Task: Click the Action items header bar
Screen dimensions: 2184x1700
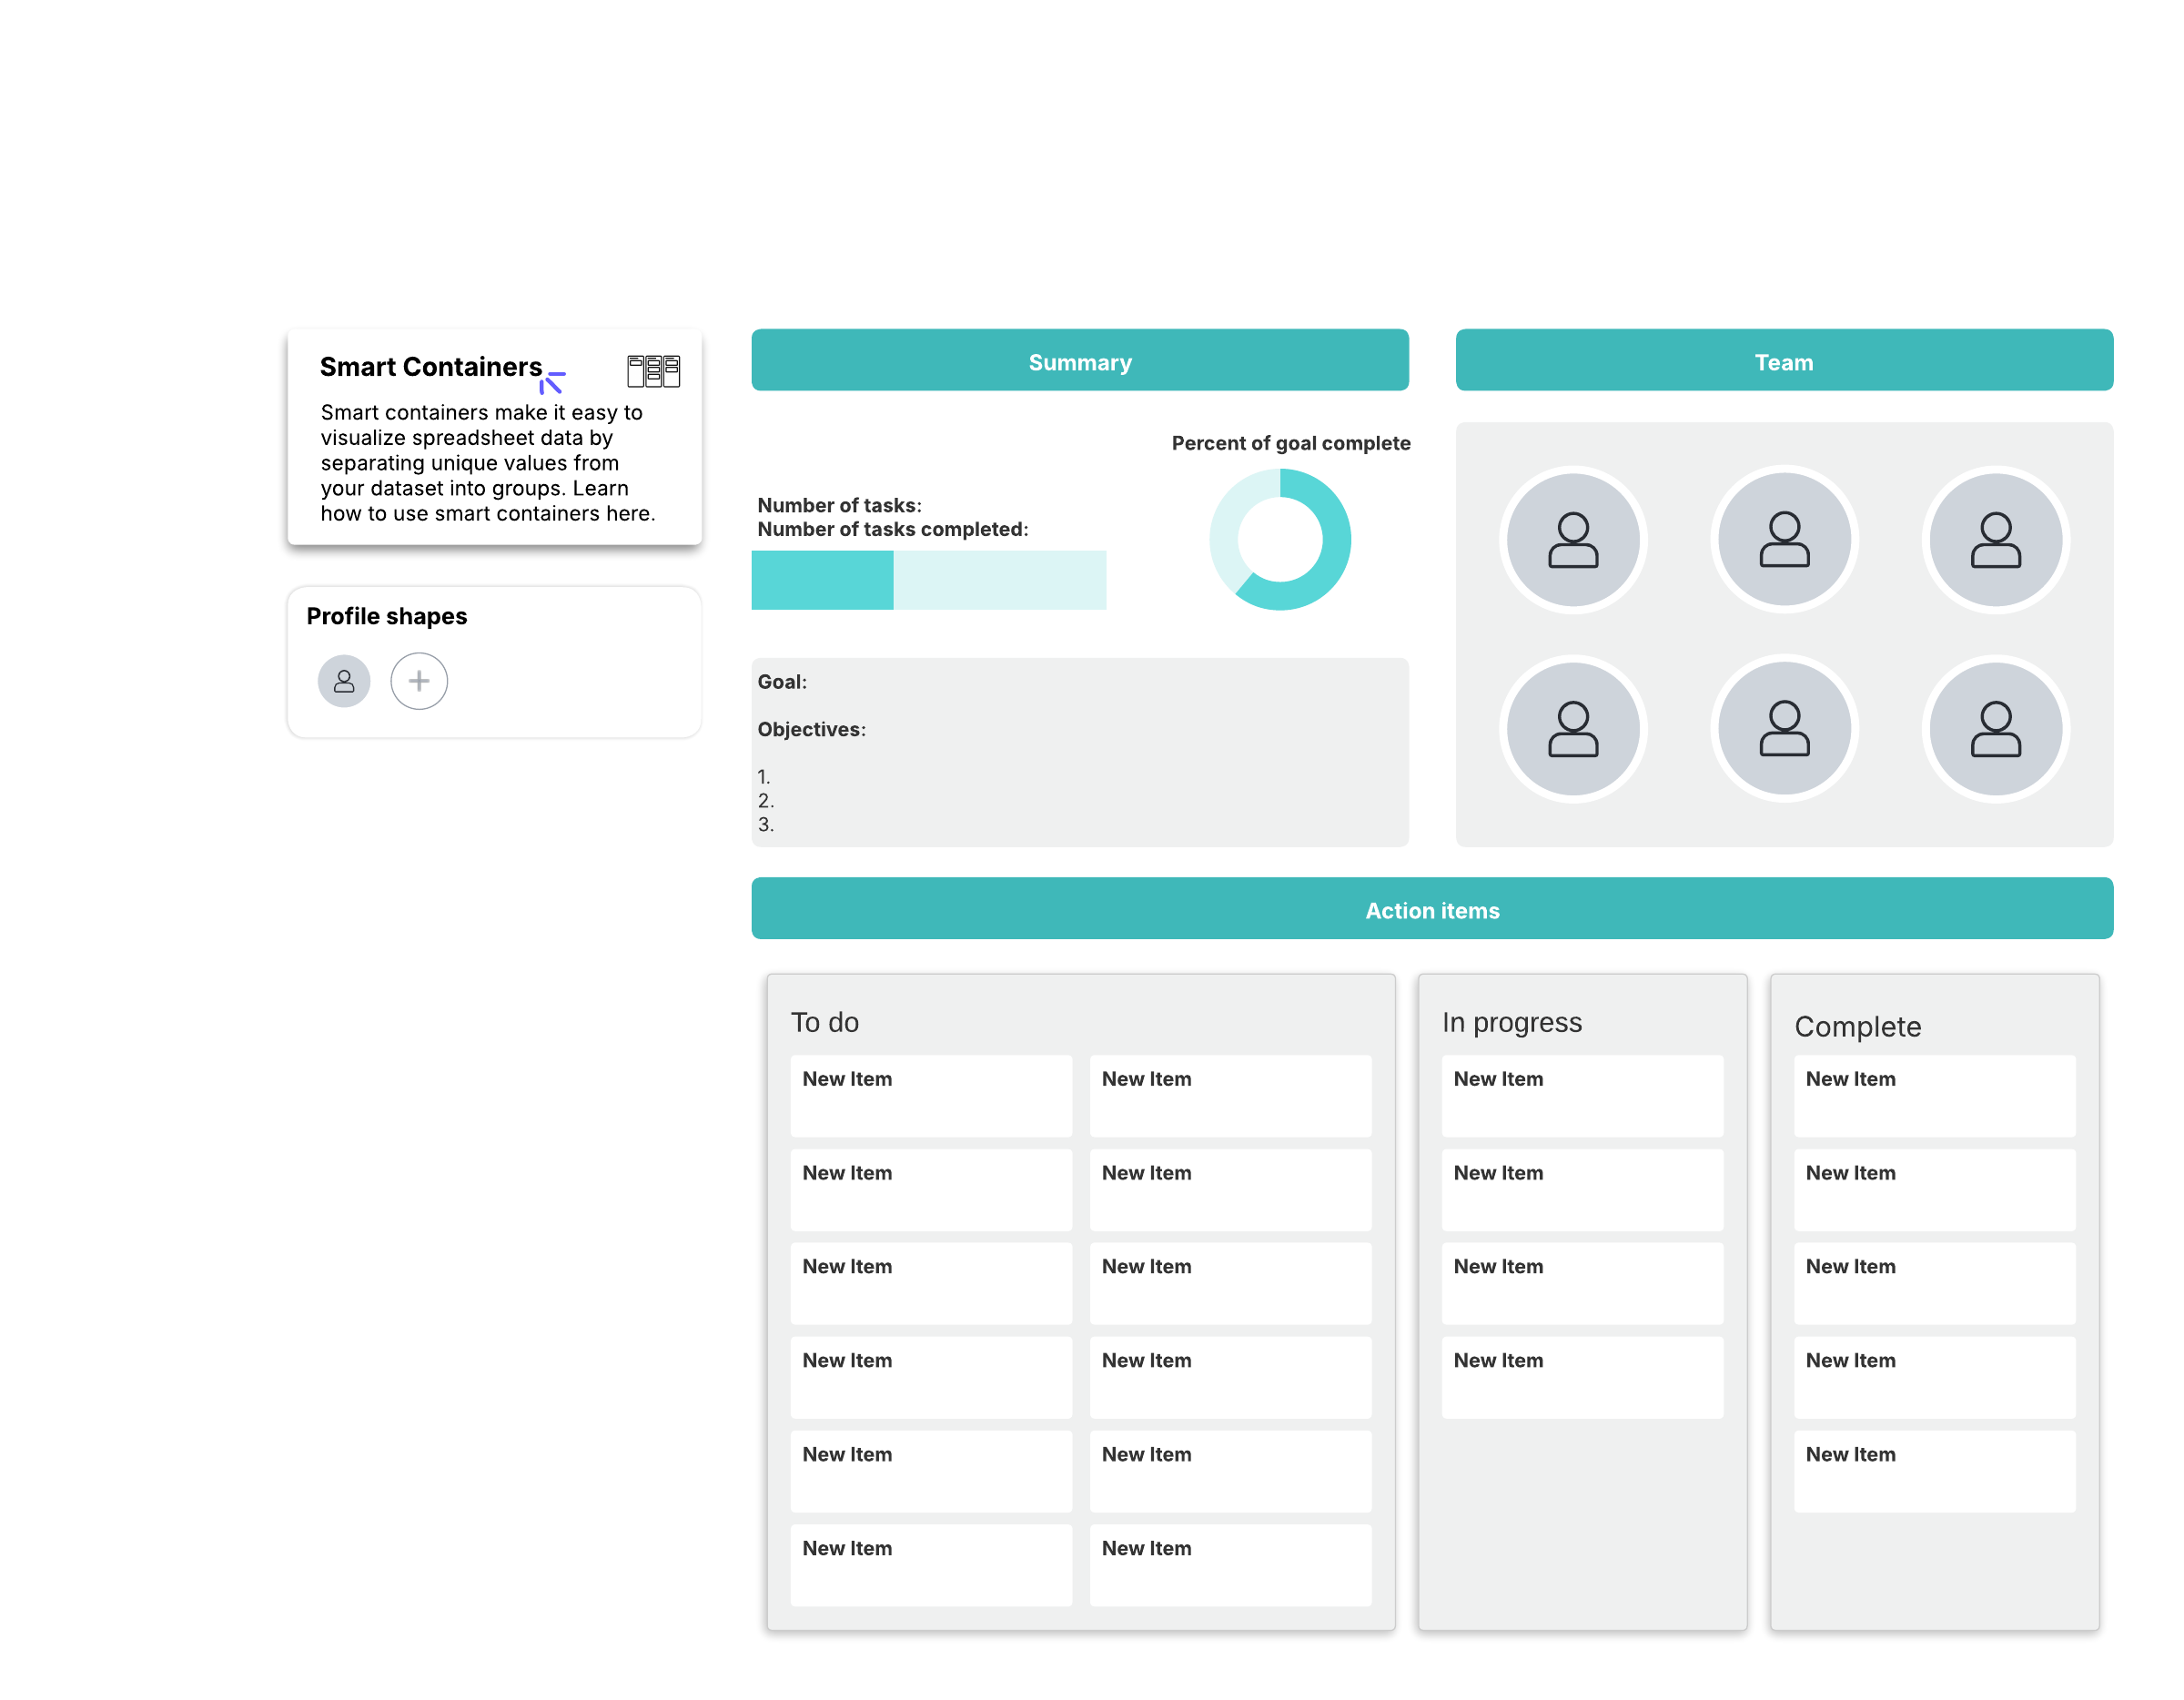Action: [1432, 909]
